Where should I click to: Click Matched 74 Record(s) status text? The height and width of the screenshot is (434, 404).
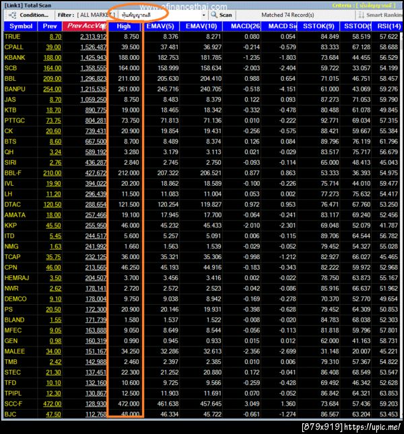288,15
